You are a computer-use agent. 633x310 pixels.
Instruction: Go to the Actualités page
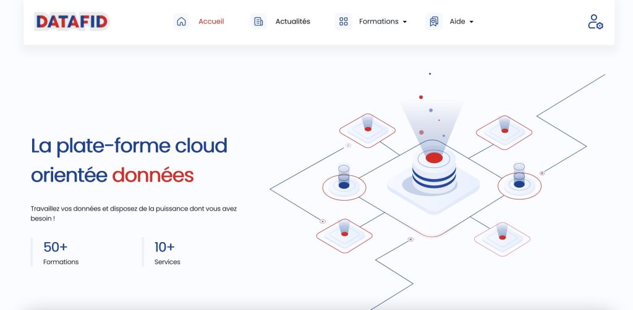point(292,22)
